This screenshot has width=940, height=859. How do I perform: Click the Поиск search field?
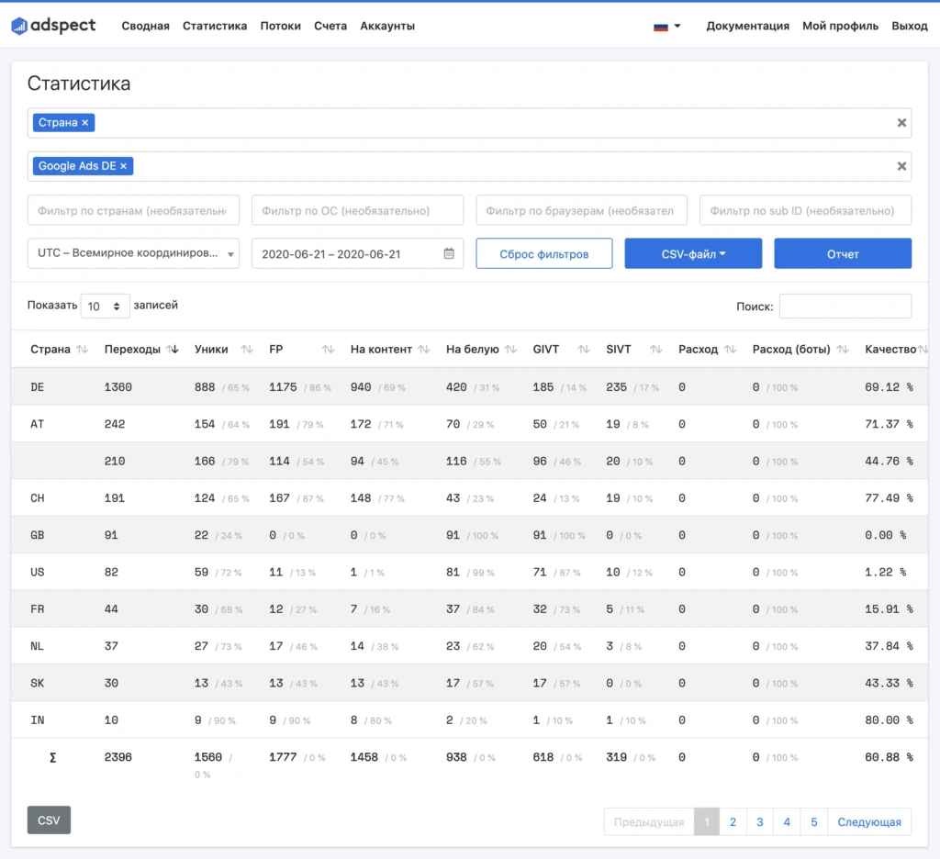pos(845,307)
